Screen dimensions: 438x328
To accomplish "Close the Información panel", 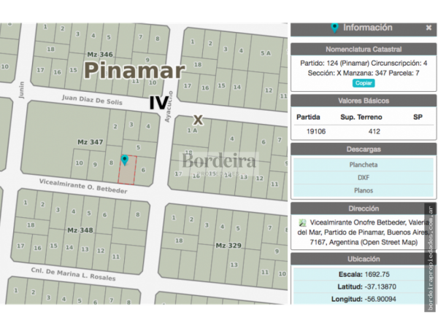I will click(x=429, y=28).
